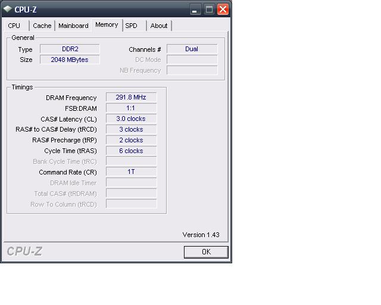
Task: Click the Type label in General group
Action: pos(25,50)
